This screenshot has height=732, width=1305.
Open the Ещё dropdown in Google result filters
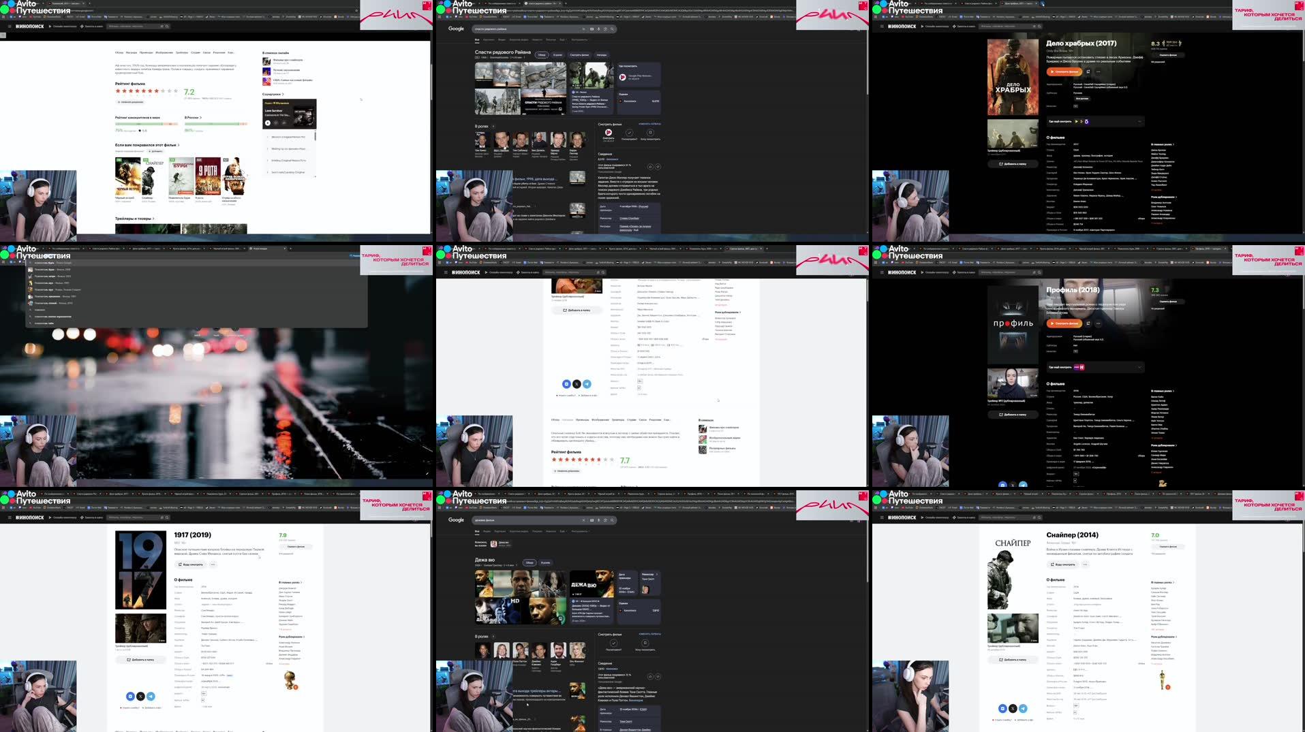coord(562,40)
